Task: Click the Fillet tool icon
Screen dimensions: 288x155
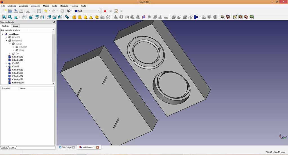Action: (132, 17)
